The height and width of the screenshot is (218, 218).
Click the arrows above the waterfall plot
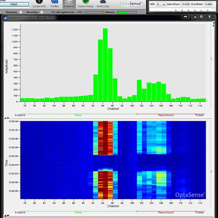click(7, 118)
